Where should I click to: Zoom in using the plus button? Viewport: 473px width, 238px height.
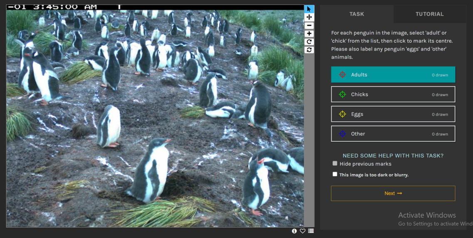pyautogui.click(x=309, y=34)
